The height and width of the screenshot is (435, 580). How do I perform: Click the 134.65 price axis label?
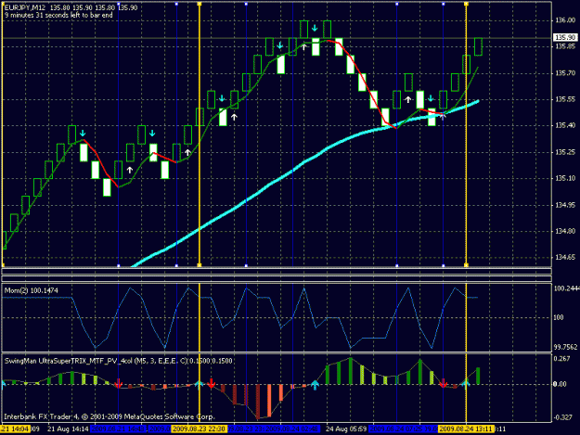coord(565,257)
